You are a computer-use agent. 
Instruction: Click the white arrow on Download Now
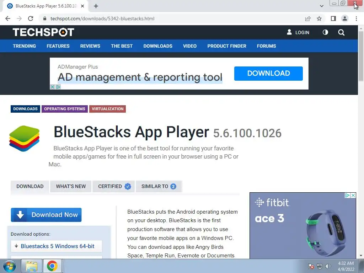point(20,215)
